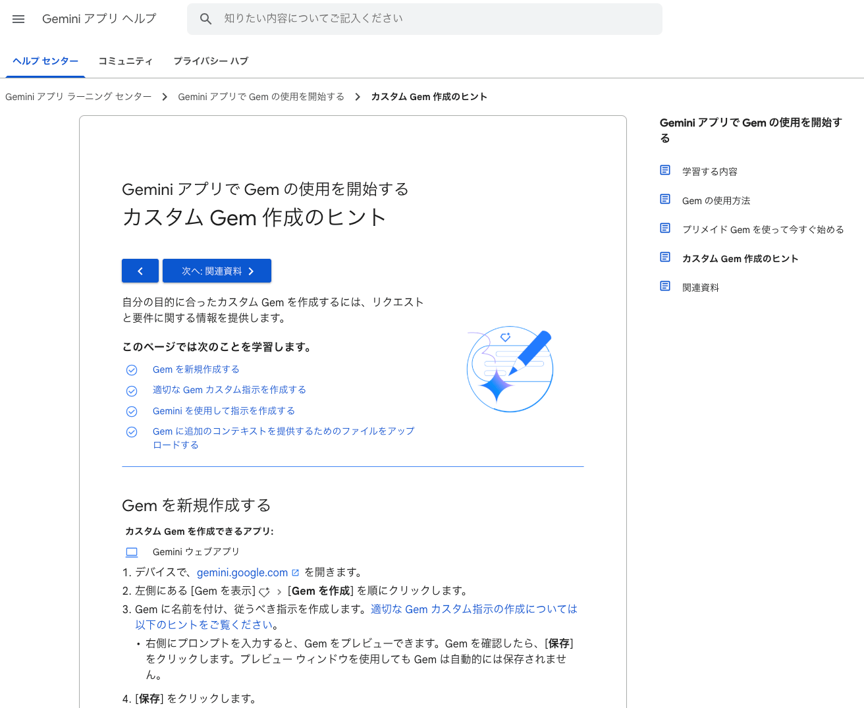Image resolution: width=864 pixels, height=708 pixels.
Task: Open sidebar item カスタム Gem 作成のヒント
Action: coord(740,258)
